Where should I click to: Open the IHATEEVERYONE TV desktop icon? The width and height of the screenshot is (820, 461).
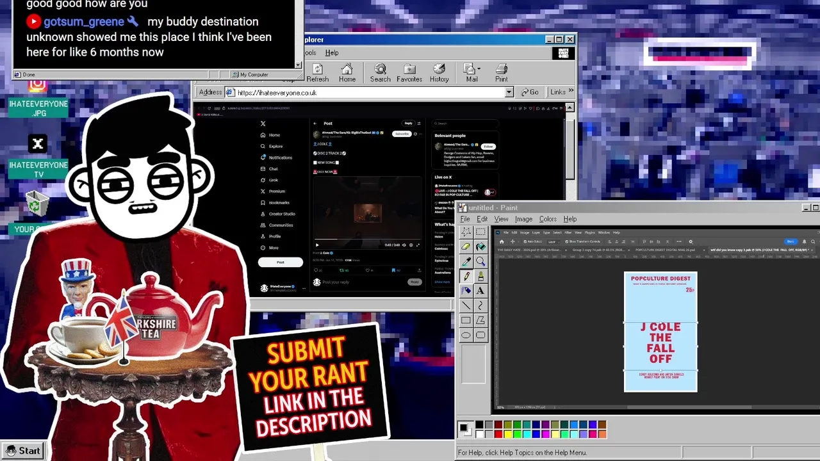coord(38,157)
